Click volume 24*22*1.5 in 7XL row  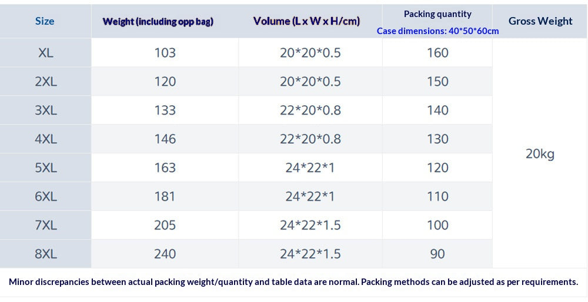tap(310, 225)
